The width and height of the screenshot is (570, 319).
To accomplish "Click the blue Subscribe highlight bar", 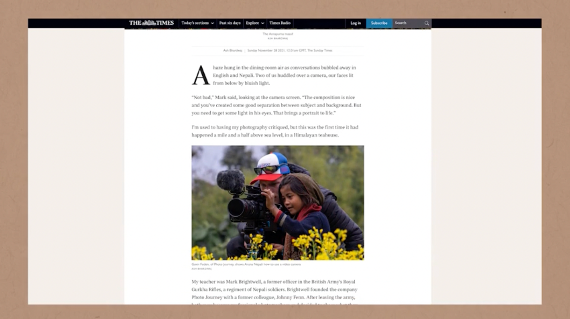I will tap(379, 23).
